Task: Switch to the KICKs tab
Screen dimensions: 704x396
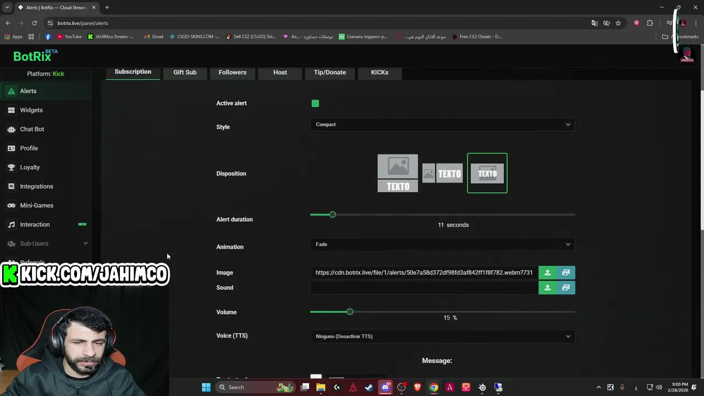Action: pyautogui.click(x=380, y=73)
